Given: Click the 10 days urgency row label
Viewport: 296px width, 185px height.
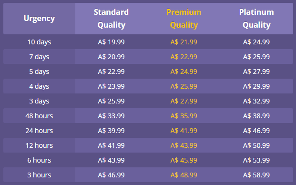Looking at the screenshot, I should [39, 42].
